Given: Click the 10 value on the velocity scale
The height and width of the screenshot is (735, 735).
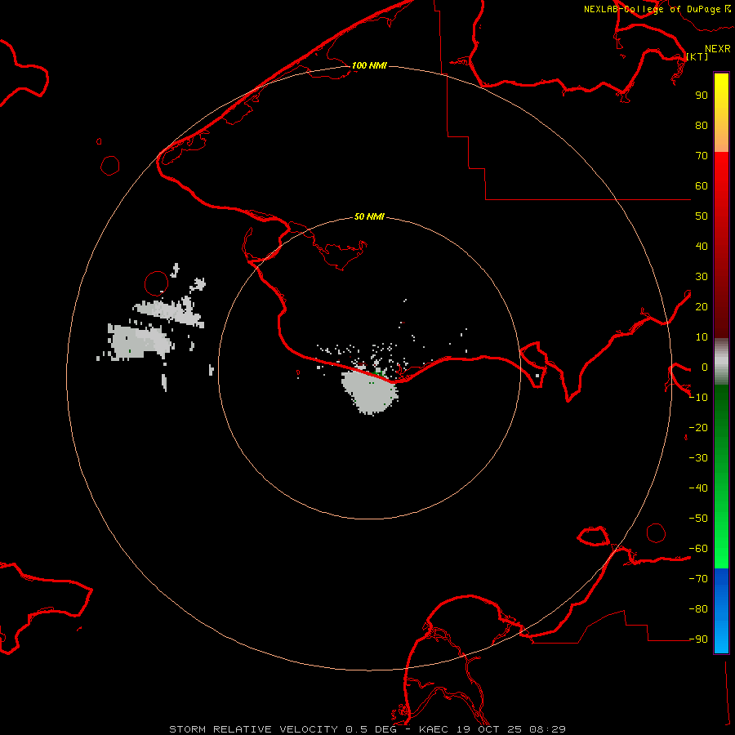Looking at the screenshot, I should click(x=702, y=337).
